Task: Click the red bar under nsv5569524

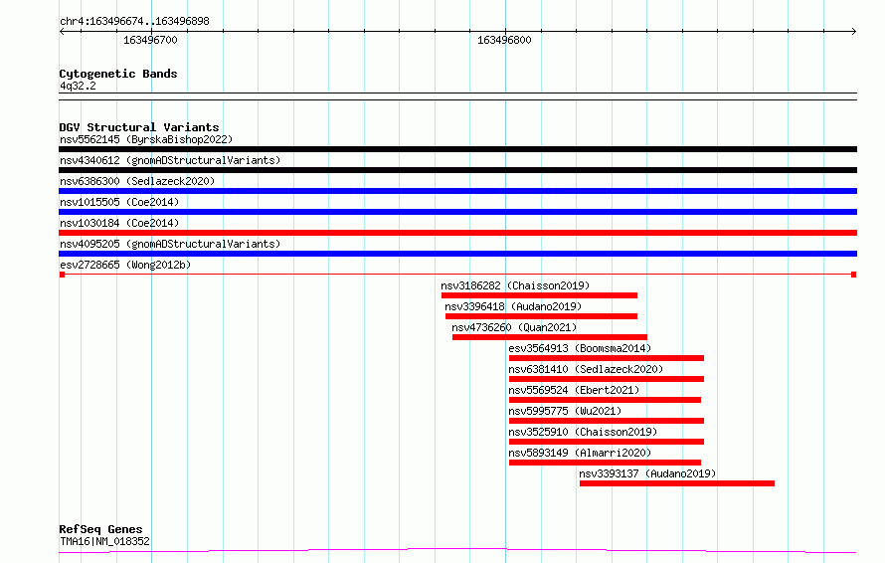Action: tap(605, 400)
